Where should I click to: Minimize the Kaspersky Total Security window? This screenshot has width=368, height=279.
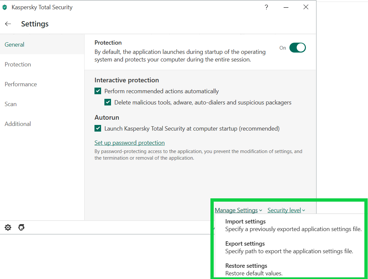click(x=286, y=7)
